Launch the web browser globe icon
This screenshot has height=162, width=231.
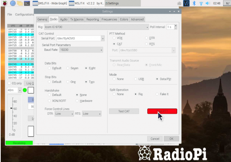pos(13,3)
